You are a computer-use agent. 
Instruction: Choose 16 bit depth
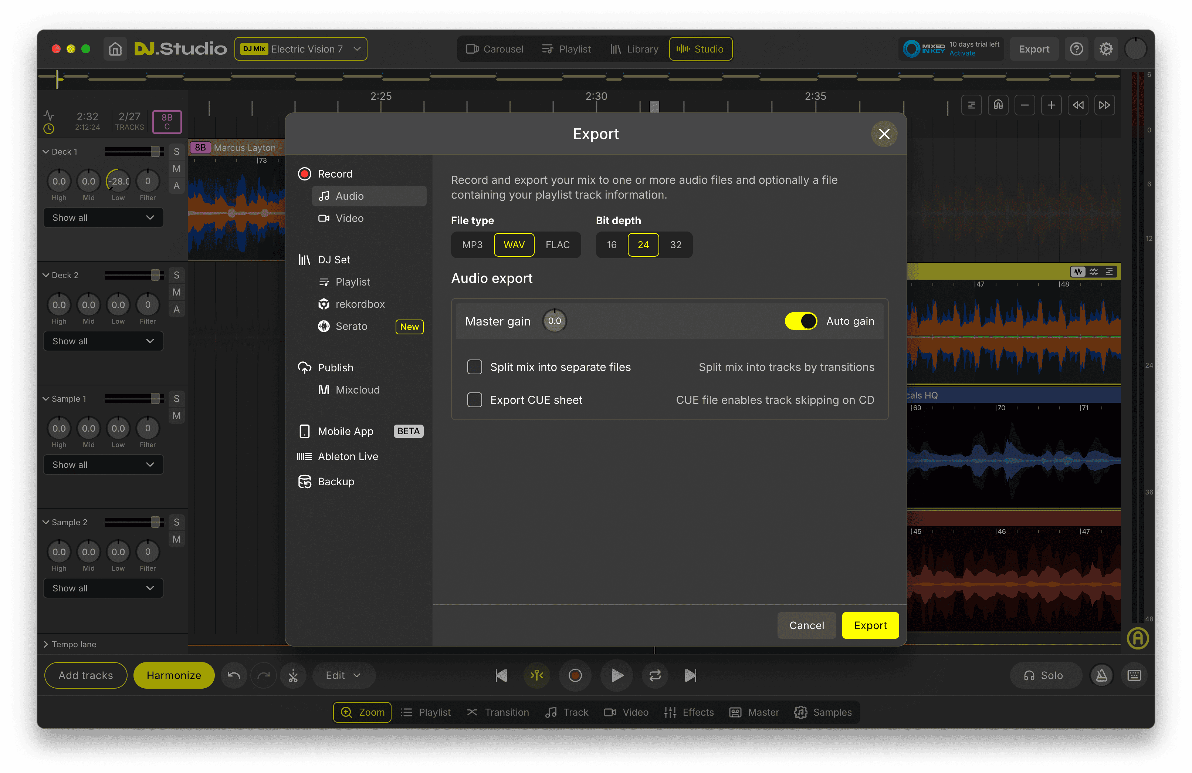tap(612, 244)
